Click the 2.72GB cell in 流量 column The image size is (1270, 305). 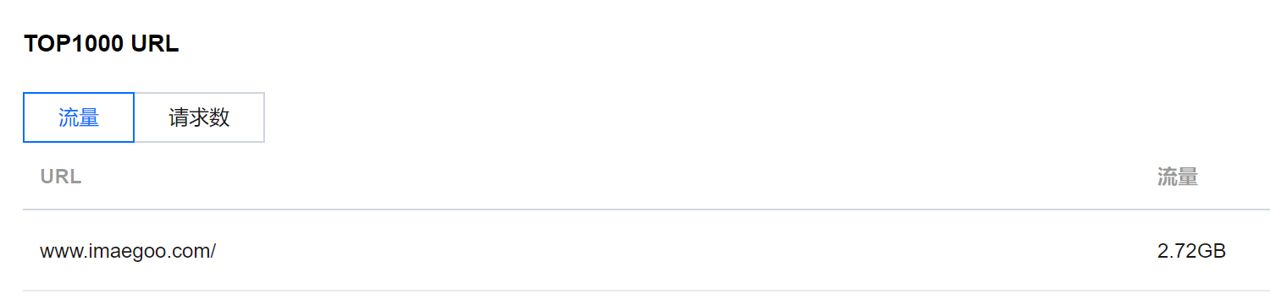click(1191, 251)
